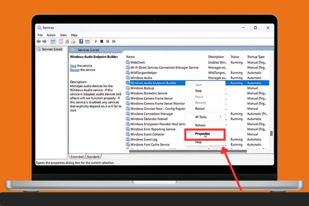This screenshot has width=309, height=206.
Task: Sort by the Name column header
Action: (x=130, y=57)
